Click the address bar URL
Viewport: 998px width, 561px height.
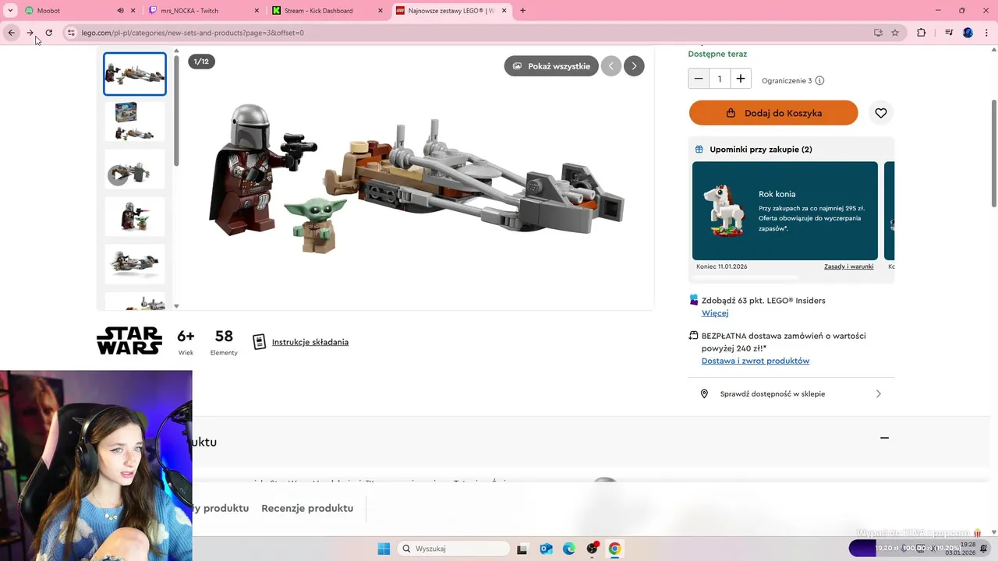pos(193,33)
